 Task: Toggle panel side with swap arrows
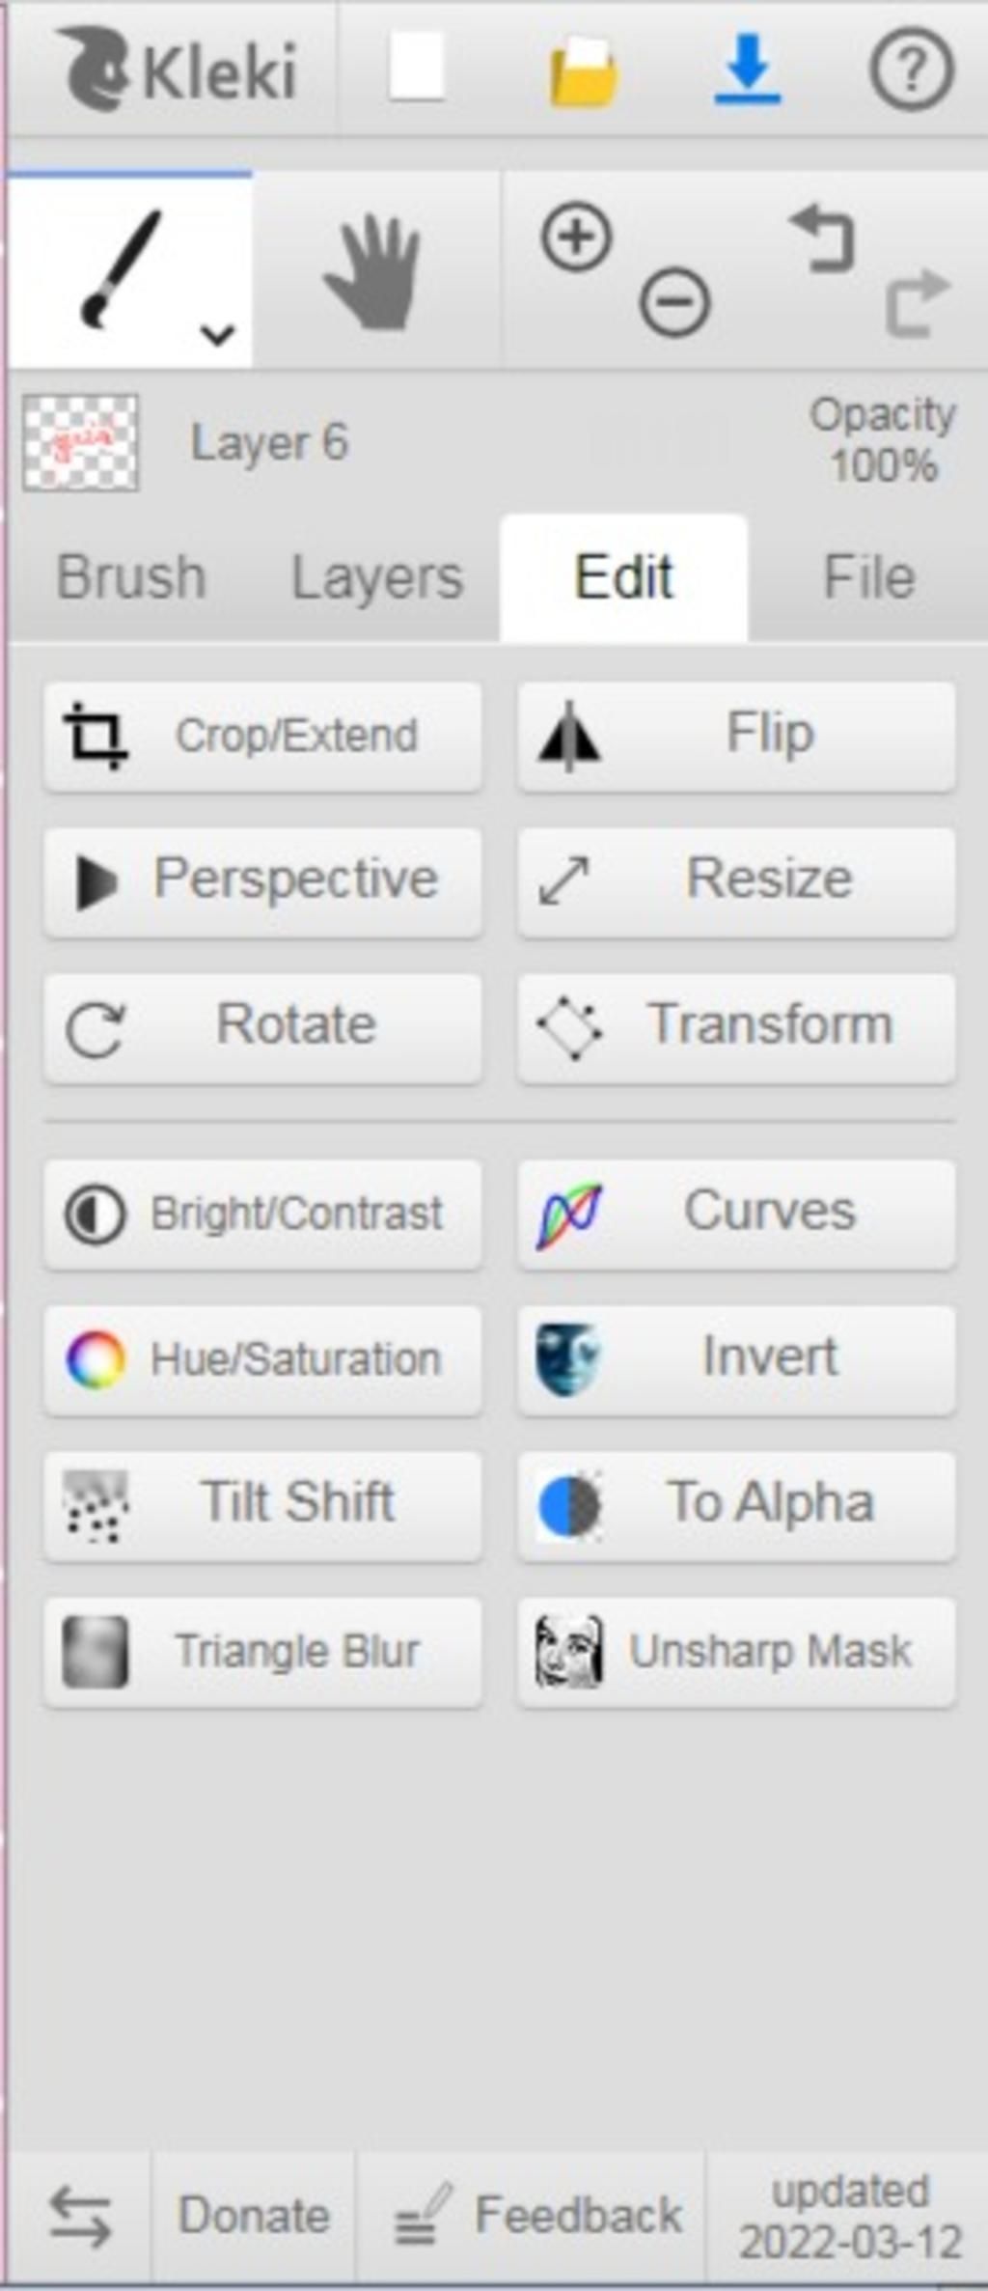click(80, 2216)
